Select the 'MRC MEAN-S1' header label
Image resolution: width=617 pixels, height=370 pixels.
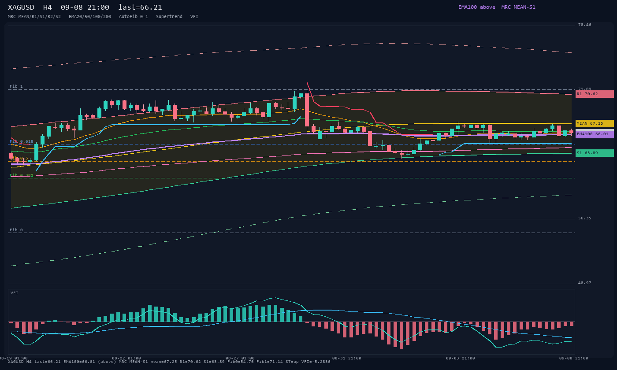point(518,7)
